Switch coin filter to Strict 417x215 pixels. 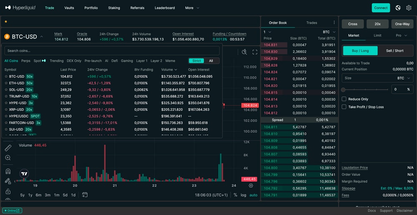196,61
